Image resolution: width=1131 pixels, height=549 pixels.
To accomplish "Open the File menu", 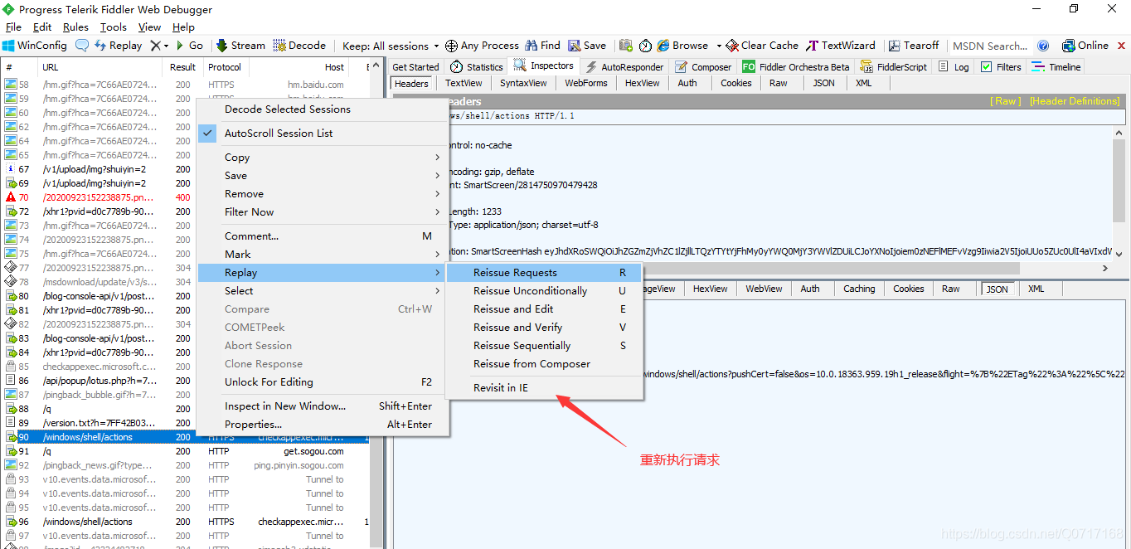I will click(13, 27).
